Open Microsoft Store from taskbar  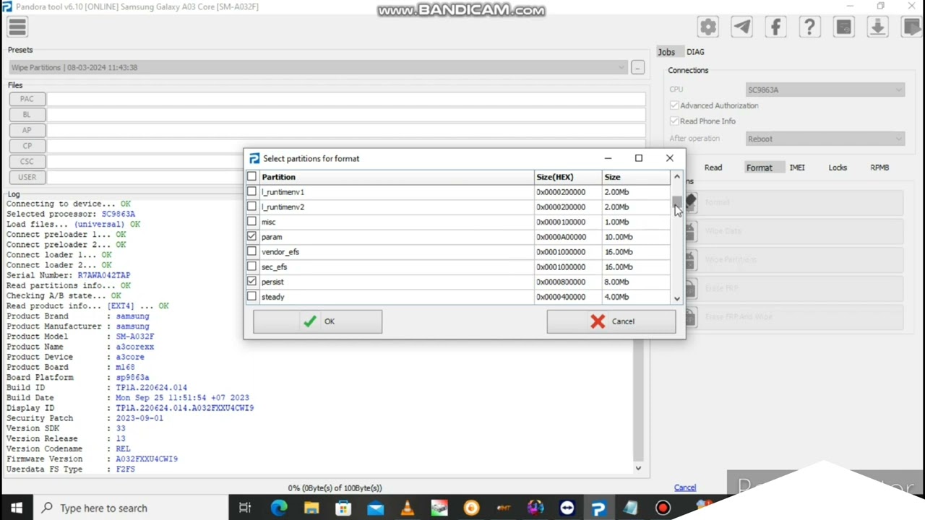(x=343, y=508)
